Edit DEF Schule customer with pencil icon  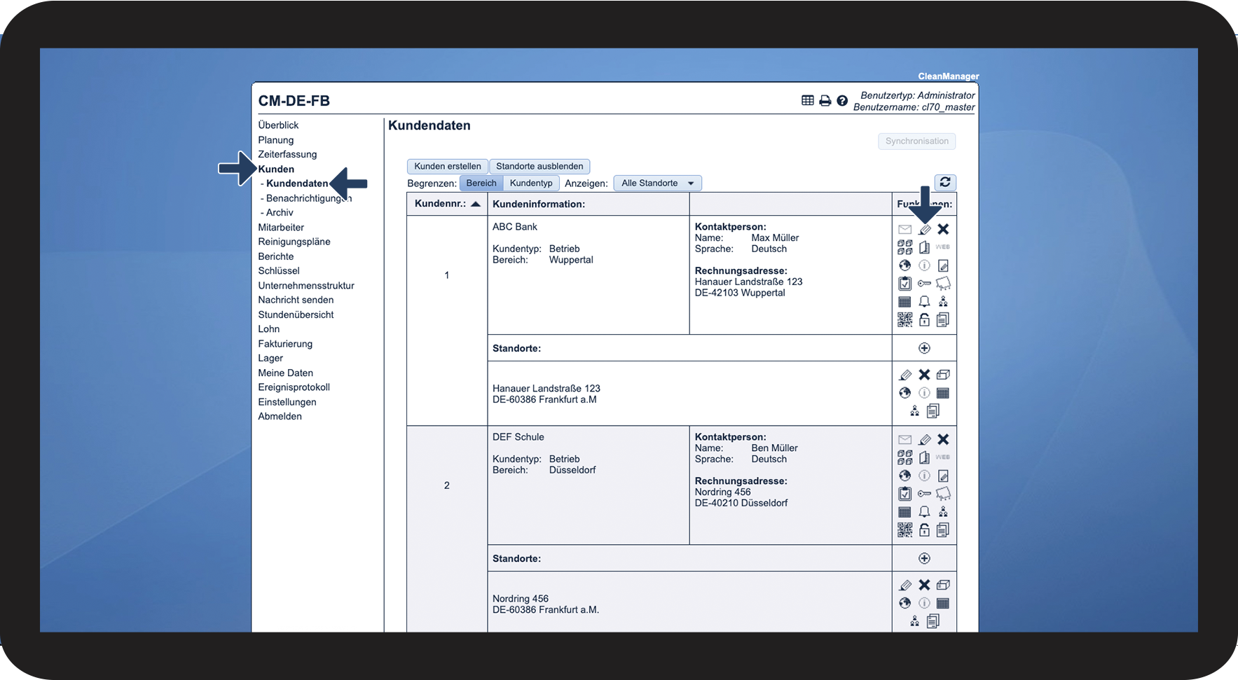[925, 439]
